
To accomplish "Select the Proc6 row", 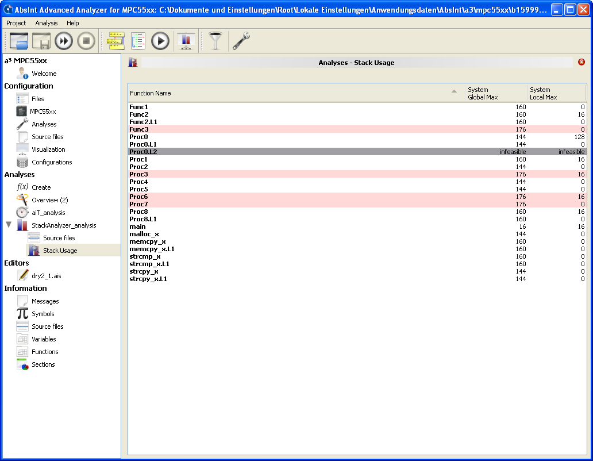I will 357,197.
